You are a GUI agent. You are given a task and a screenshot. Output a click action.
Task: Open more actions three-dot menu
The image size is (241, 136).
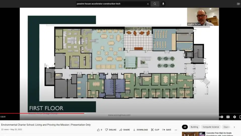(x=176, y=130)
